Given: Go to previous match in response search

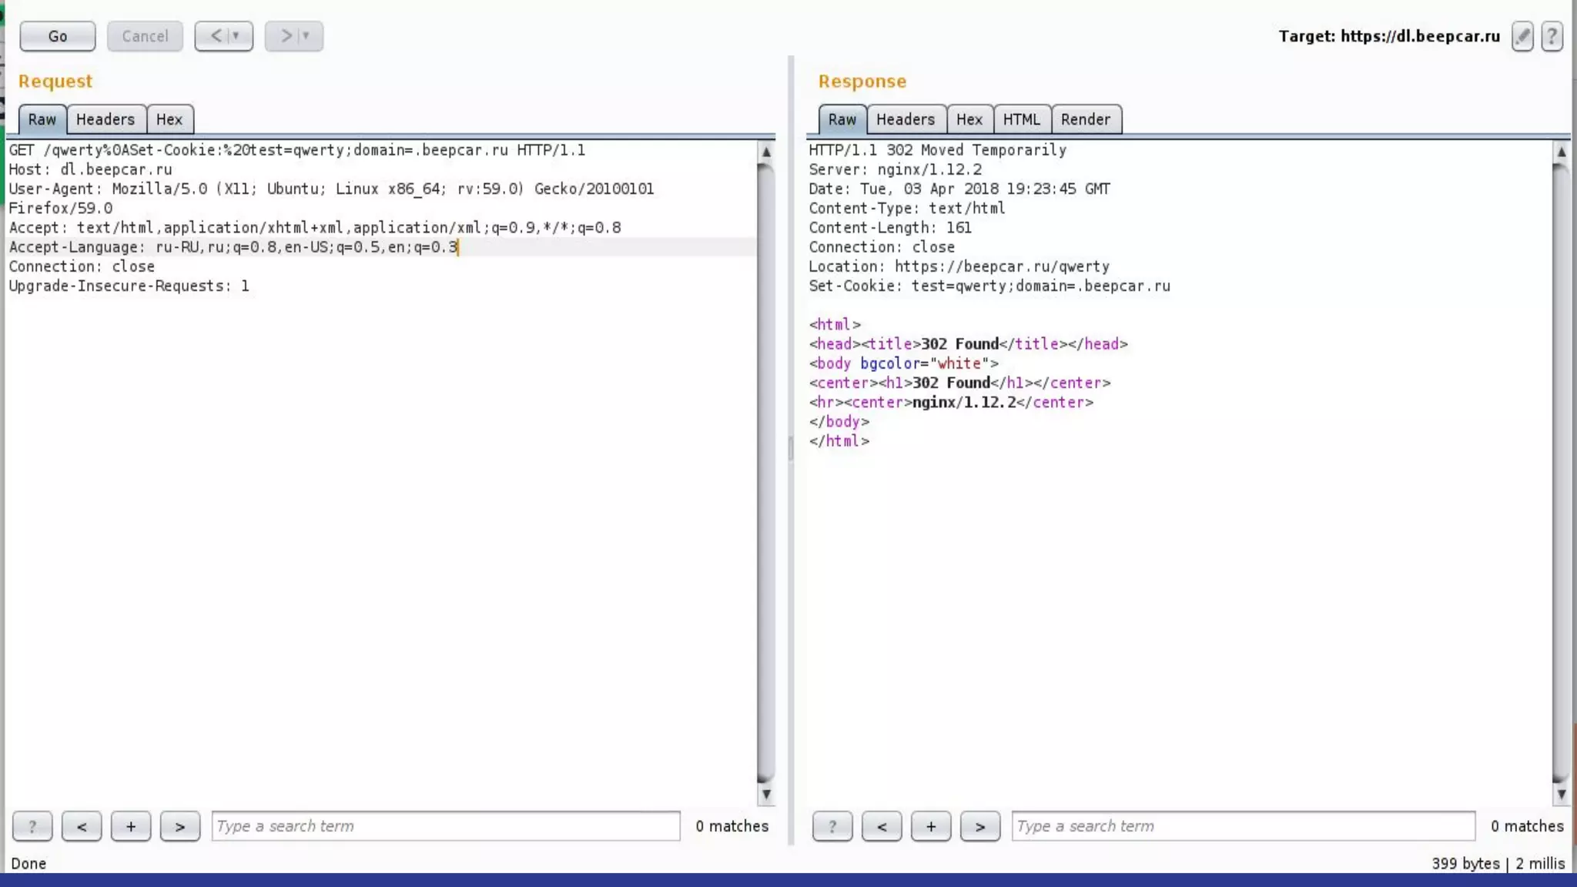Looking at the screenshot, I should click(882, 826).
